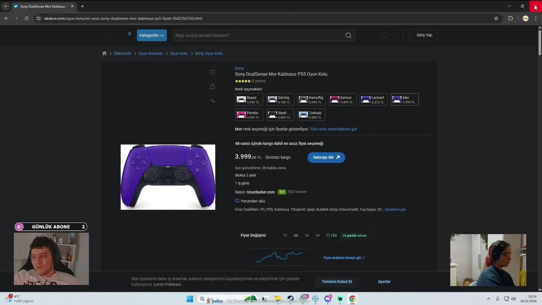
Task: Open the Oyun Konsolu breadcrumb
Action: 150,53
